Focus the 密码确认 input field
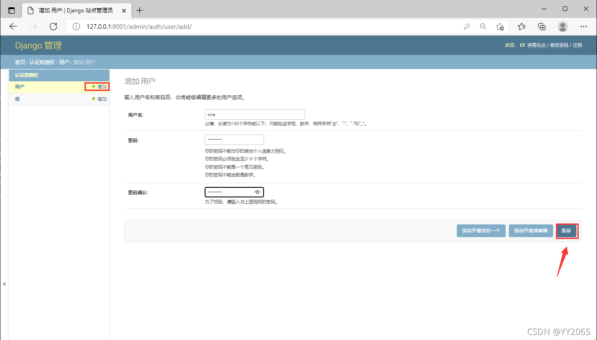597x340 pixels. click(234, 192)
